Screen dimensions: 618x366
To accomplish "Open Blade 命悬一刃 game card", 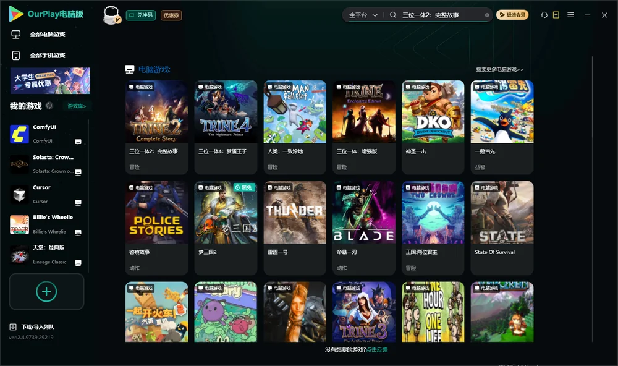I will click(x=364, y=228).
